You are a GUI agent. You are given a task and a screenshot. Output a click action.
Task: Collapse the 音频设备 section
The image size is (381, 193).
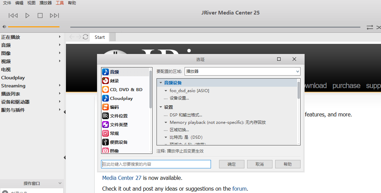pyautogui.click(x=161, y=83)
